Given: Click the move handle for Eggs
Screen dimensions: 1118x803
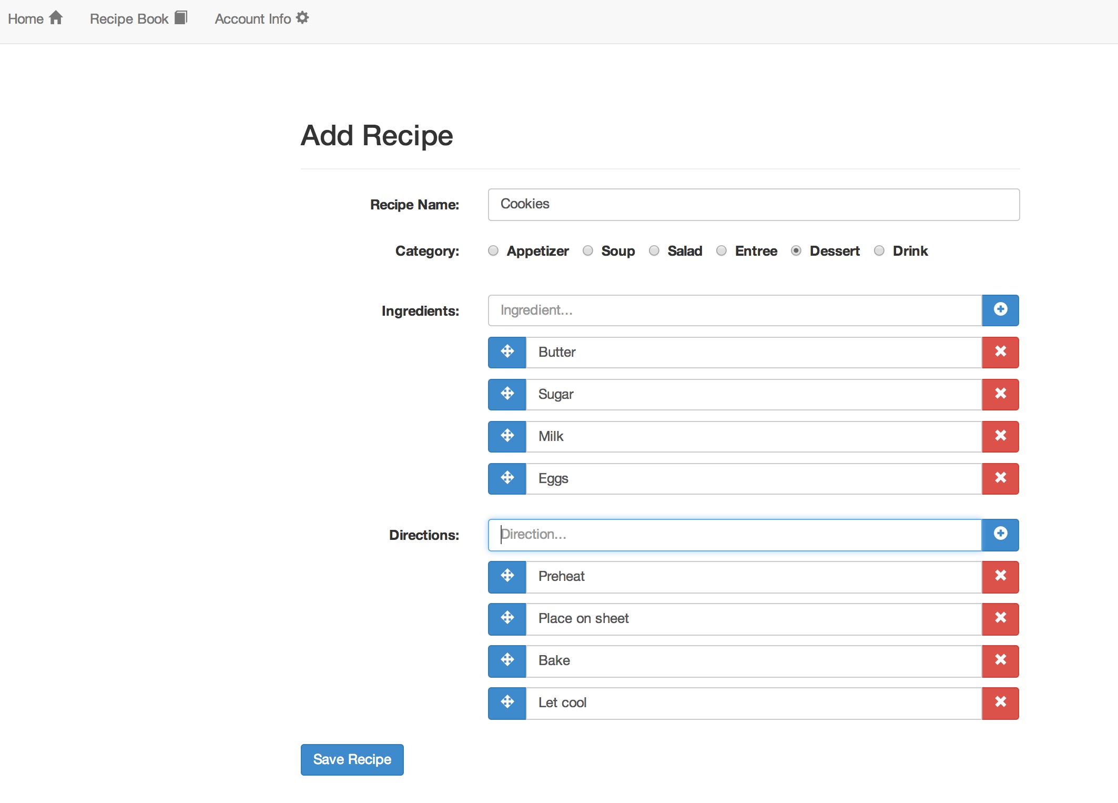Looking at the screenshot, I should (507, 478).
